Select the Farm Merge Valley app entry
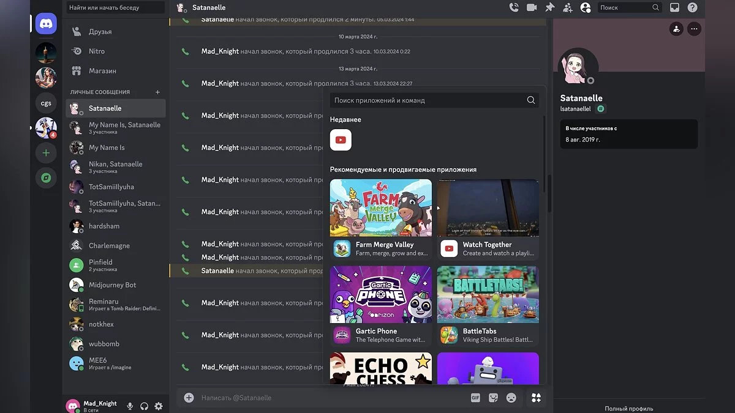735x413 pixels. point(381,248)
